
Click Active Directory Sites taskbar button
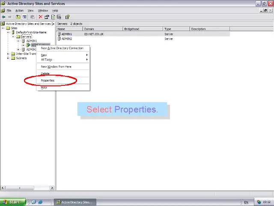[x=75, y=202]
